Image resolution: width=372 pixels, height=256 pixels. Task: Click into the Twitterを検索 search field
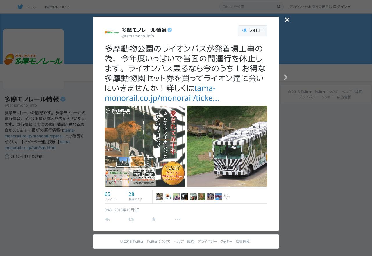tap(248, 7)
